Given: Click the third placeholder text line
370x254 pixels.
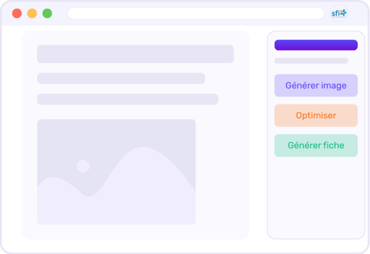Looking at the screenshot, I should click(128, 99).
